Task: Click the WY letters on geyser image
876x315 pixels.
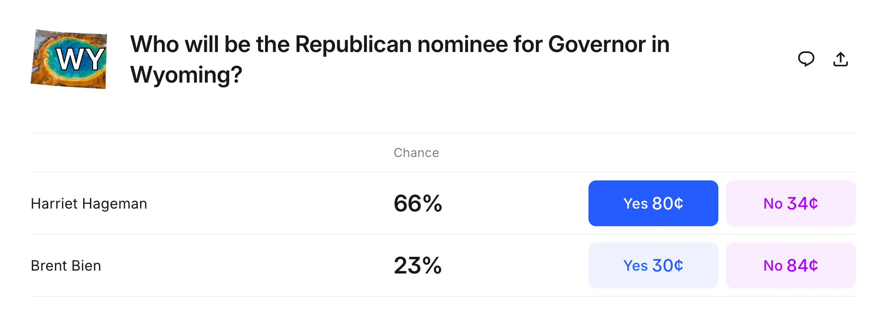Action: point(80,59)
